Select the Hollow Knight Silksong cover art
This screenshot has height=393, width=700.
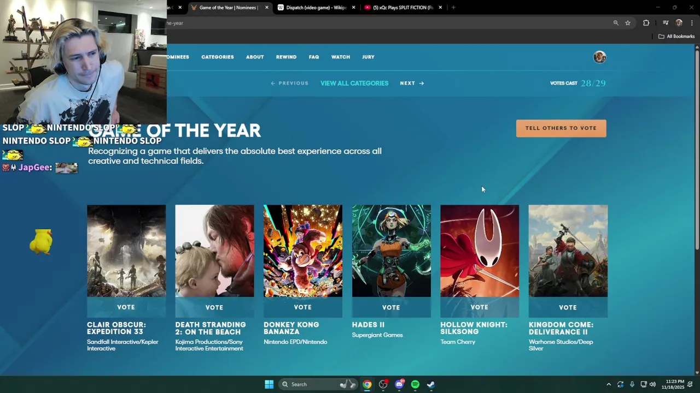(x=480, y=251)
